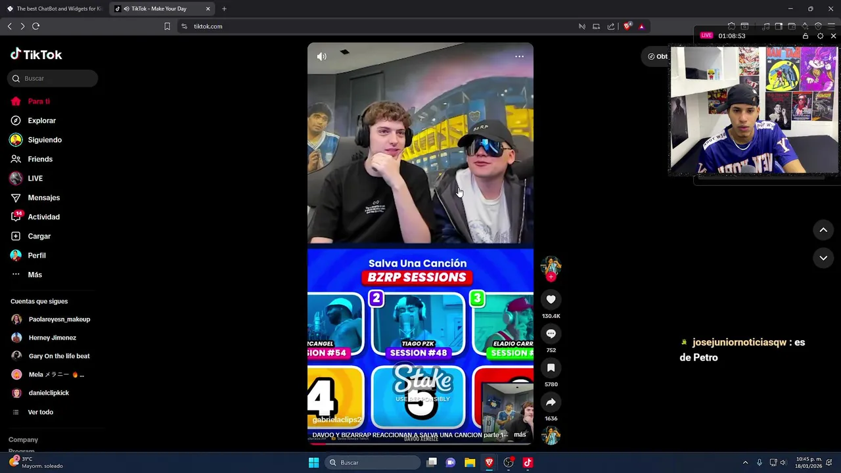
Task: Expand the Más menu
Action: click(x=26, y=275)
